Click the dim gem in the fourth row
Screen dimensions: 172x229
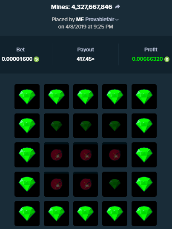tap(115, 184)
